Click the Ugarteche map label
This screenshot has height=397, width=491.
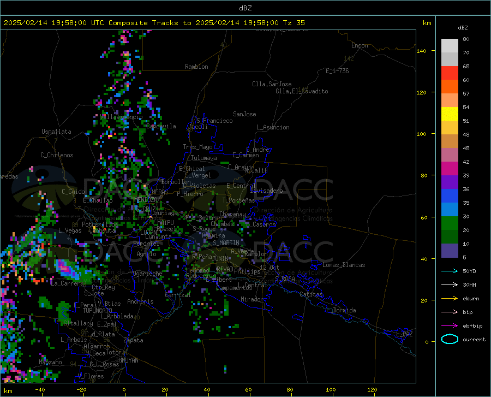(x=147, y=274)
